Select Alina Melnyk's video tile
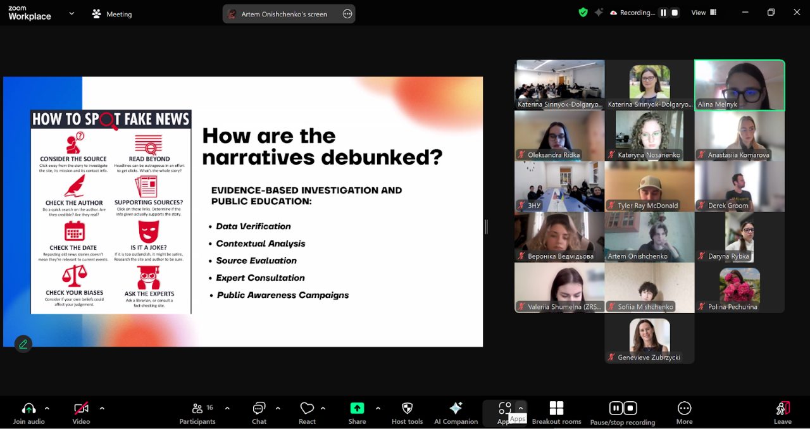Screen dimensions: 810x429 740,85
